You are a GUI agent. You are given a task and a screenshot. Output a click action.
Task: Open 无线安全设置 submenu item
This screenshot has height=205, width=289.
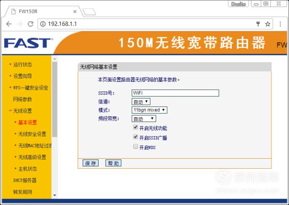(32, 134)
